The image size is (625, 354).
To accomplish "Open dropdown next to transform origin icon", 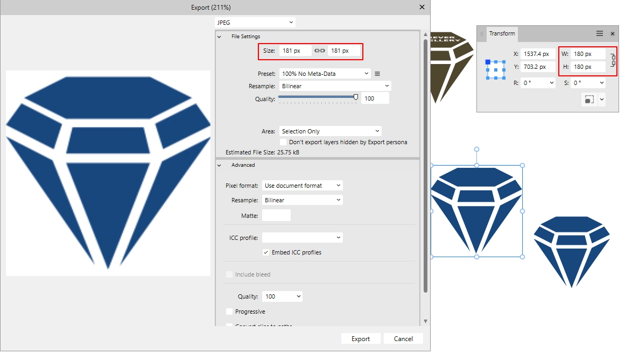I will (601, 99).
